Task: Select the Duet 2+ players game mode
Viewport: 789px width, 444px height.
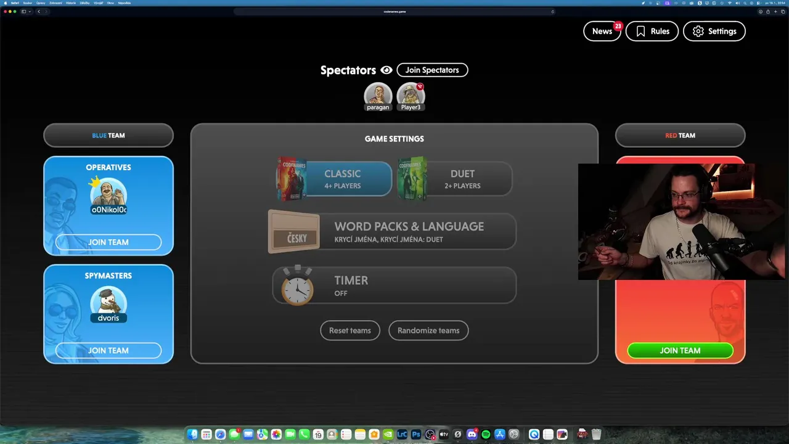Action: (x=462, y=179)
